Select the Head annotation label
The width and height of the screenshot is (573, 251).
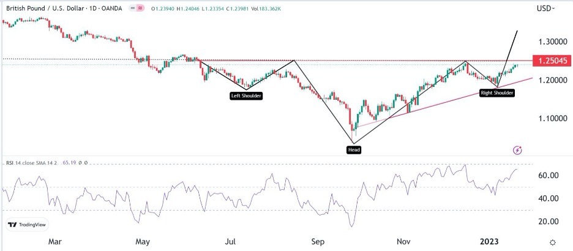click(x=354, y=149)
